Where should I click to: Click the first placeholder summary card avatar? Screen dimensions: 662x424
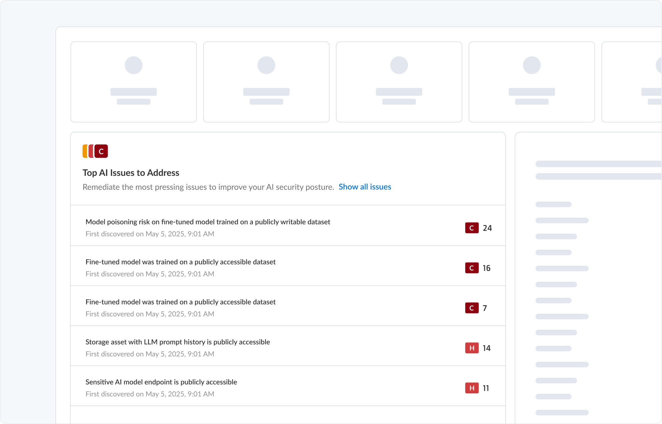click(x=133, y=65)
